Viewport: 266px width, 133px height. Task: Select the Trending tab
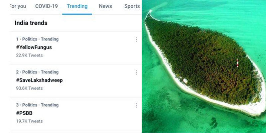[x=77, y=6]
